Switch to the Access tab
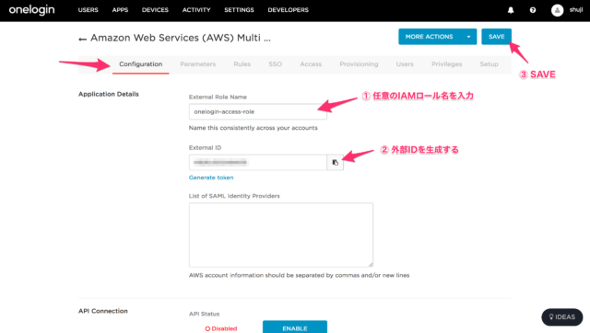 click(x=311, y=64)
